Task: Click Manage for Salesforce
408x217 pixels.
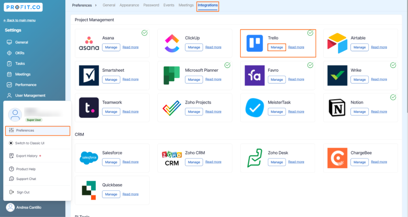Action: pyautogui.click(x=111, y=162)
